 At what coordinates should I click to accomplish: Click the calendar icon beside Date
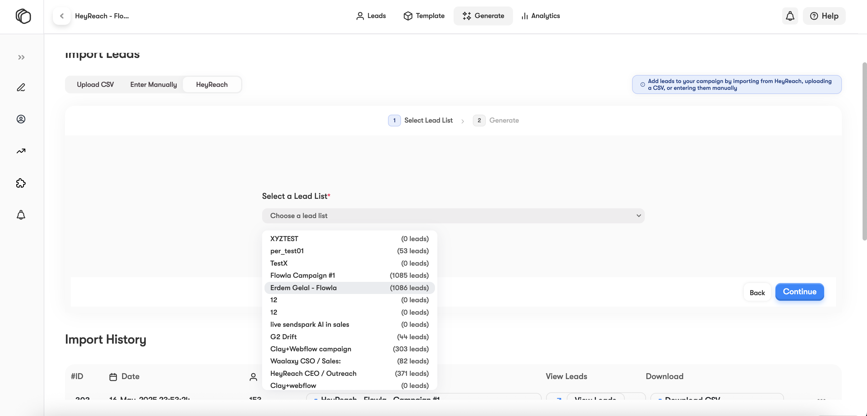pos(113,377)
